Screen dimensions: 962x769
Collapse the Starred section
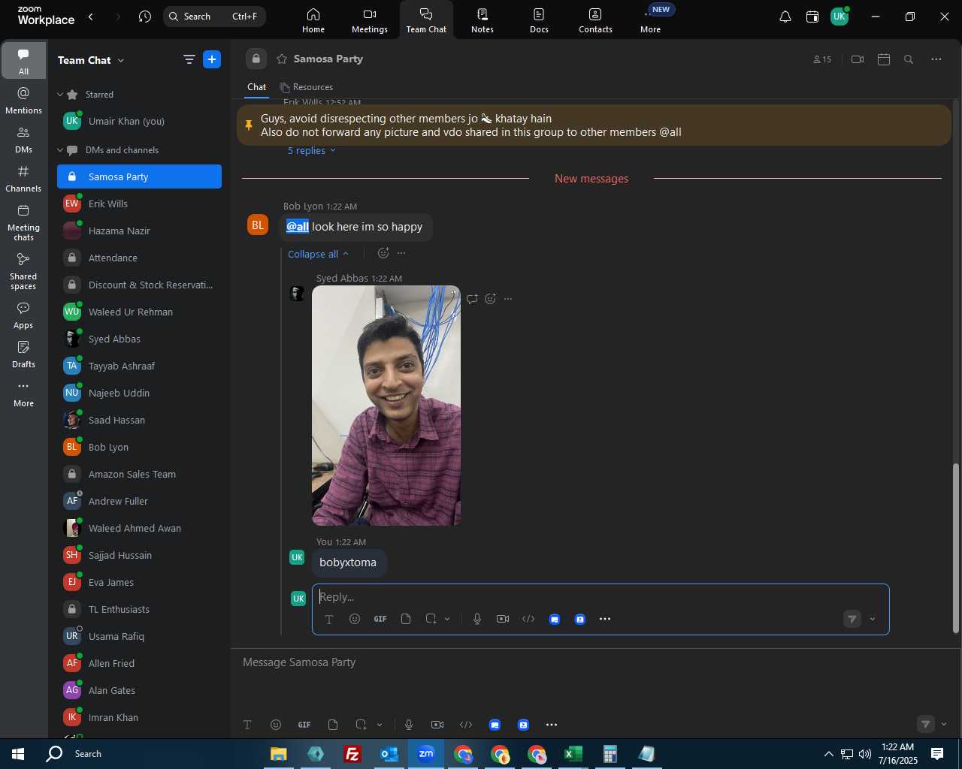click(60, 95)
